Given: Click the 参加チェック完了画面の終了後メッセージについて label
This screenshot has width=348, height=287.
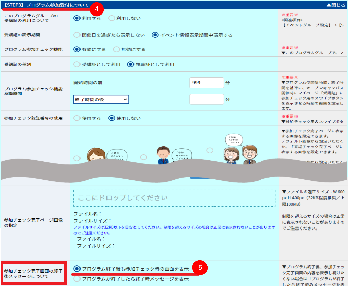Looking at the screenshot, I should click(x=33, y=274).
